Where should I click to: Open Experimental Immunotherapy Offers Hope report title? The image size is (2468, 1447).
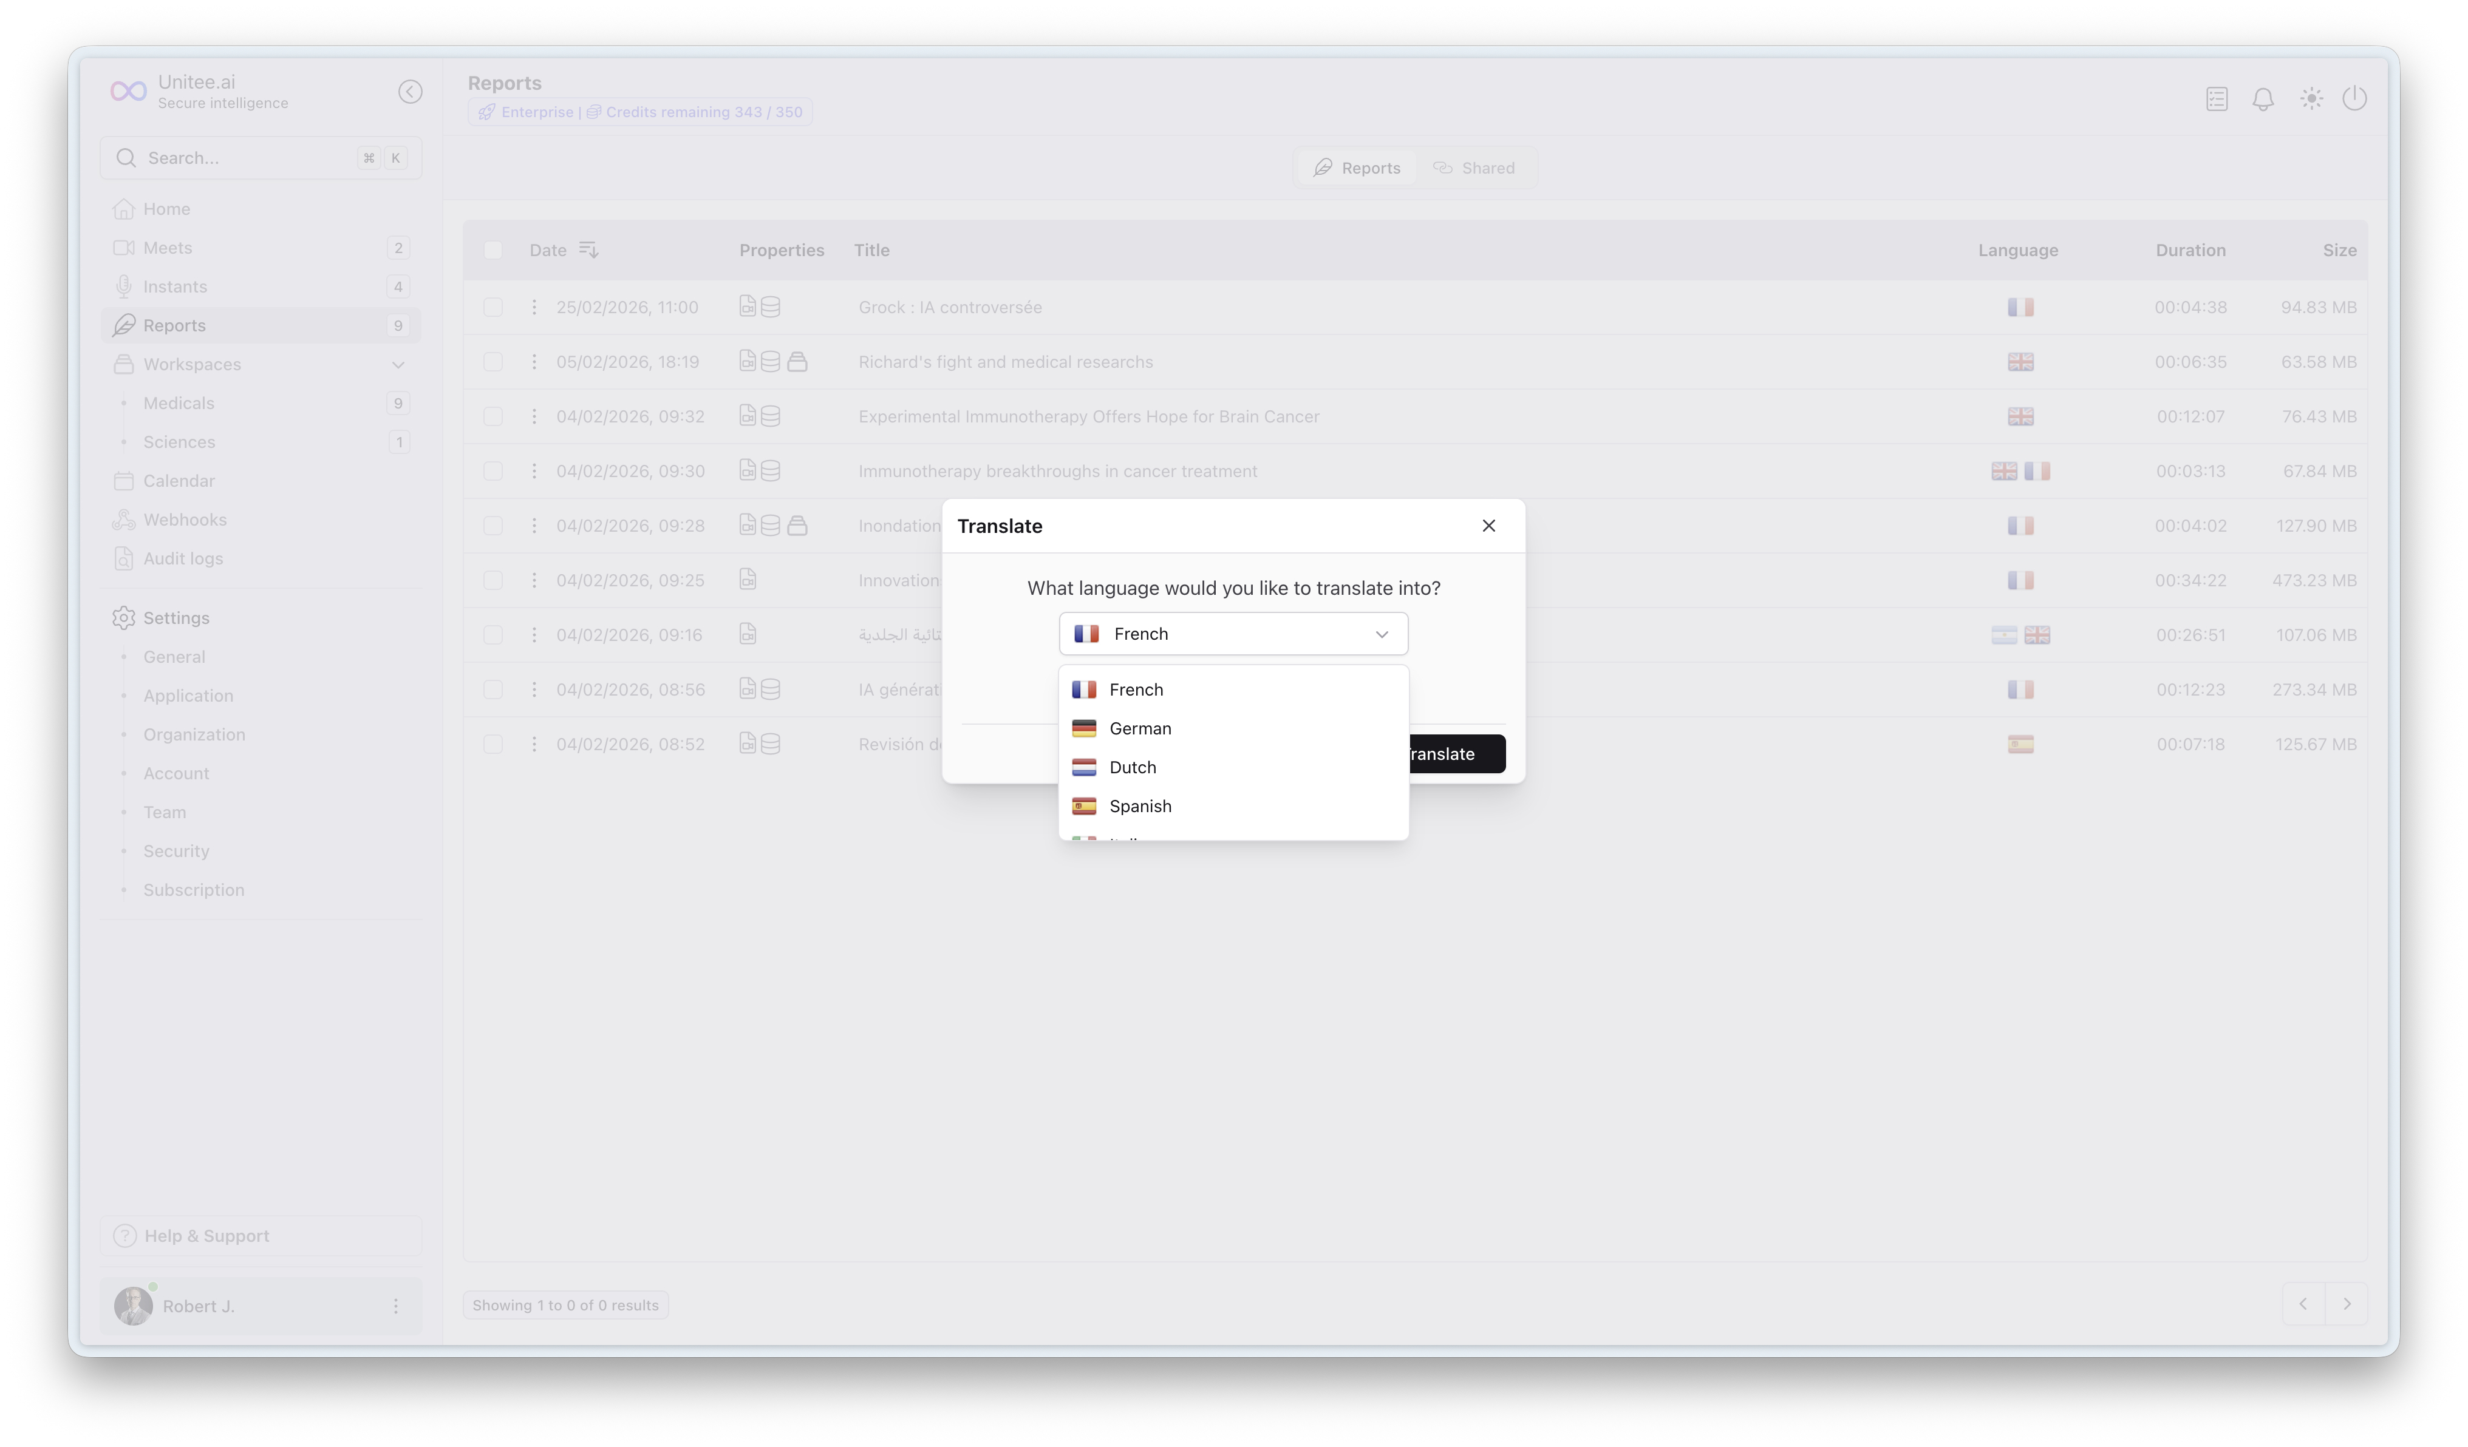[1089, 417]
